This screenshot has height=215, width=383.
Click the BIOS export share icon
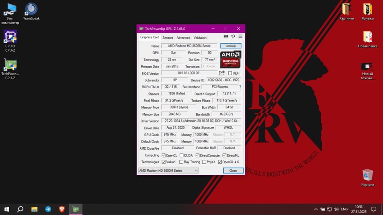pos(222,73)
